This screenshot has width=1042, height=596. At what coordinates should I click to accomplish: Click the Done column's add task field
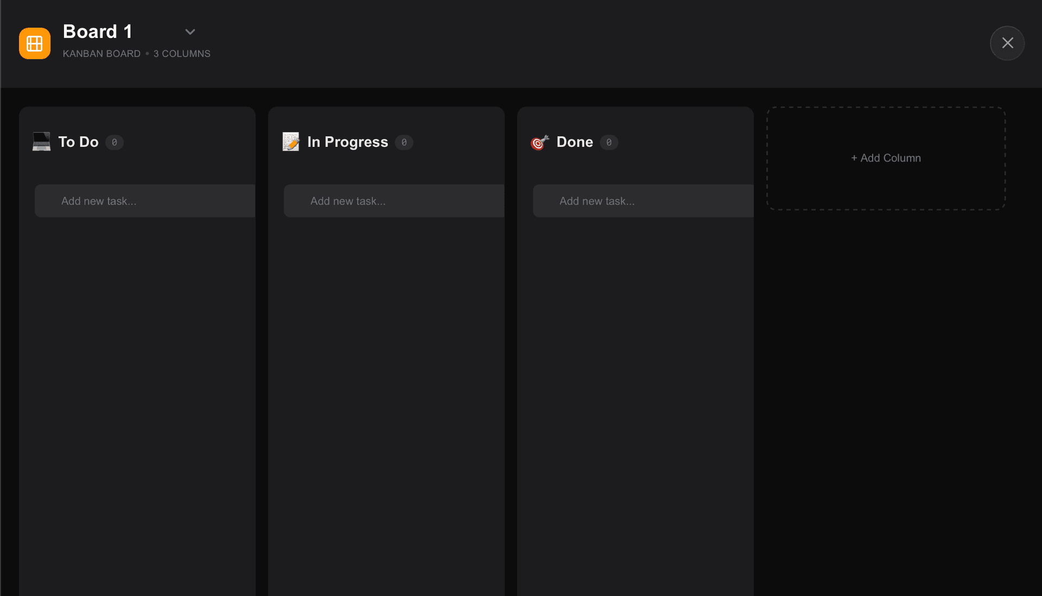pyautogui.click(x=643, y=201)
